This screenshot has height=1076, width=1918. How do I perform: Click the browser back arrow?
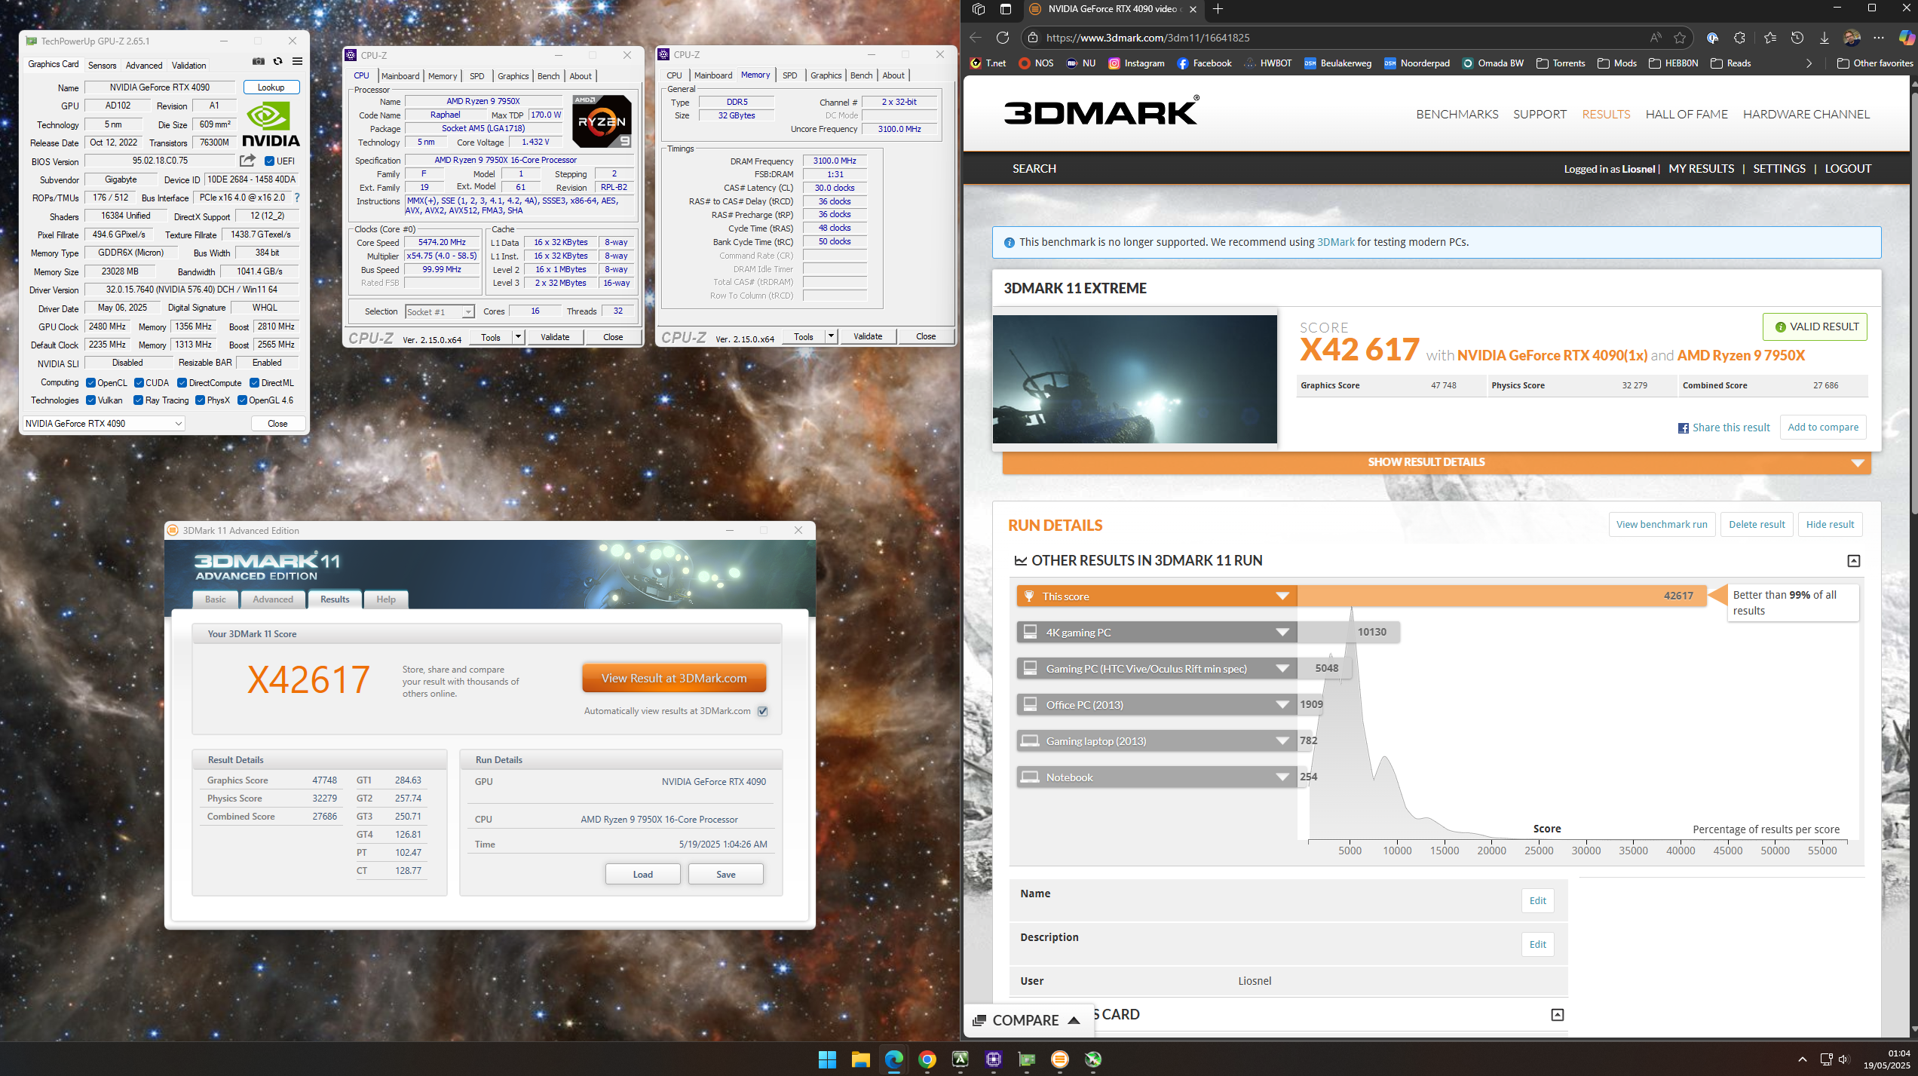[976, 38]
